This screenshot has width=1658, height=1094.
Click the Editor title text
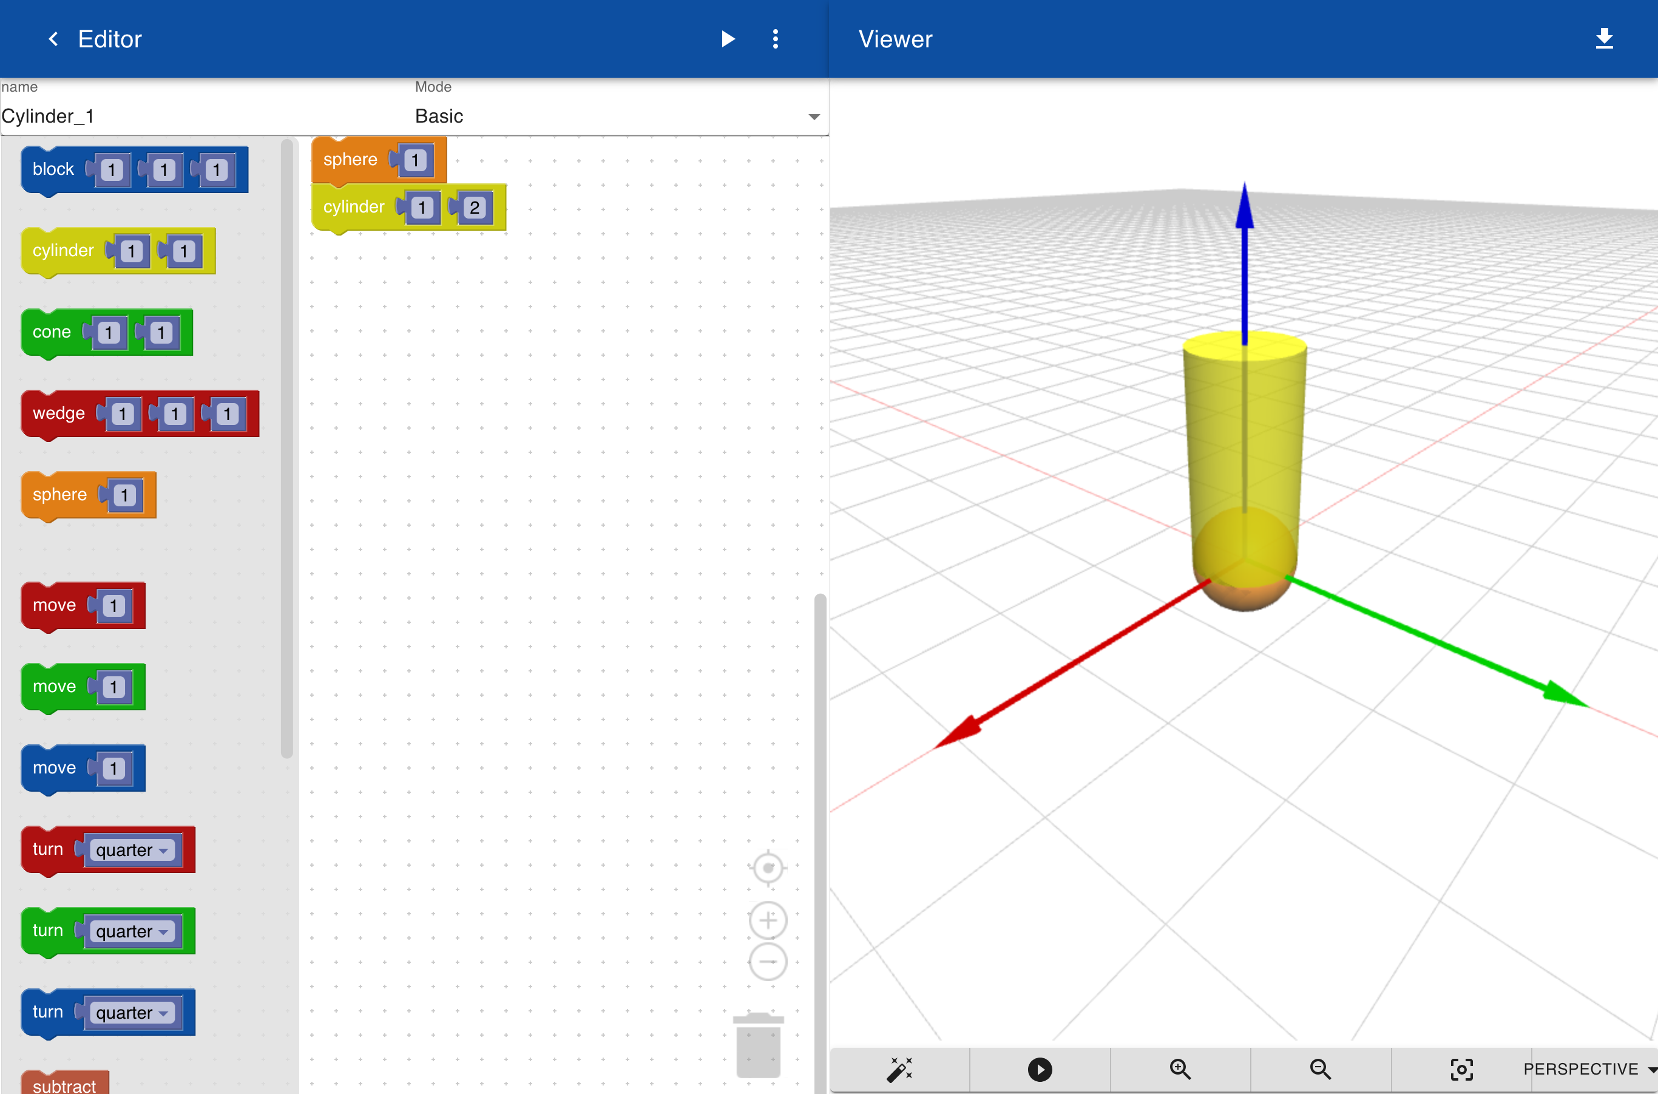109,39
